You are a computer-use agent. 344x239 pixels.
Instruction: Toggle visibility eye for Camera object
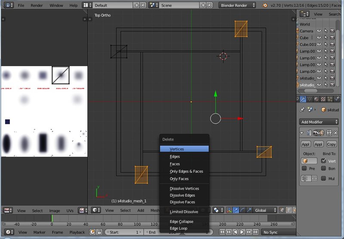pyautogui.click(x=319, y=31)
